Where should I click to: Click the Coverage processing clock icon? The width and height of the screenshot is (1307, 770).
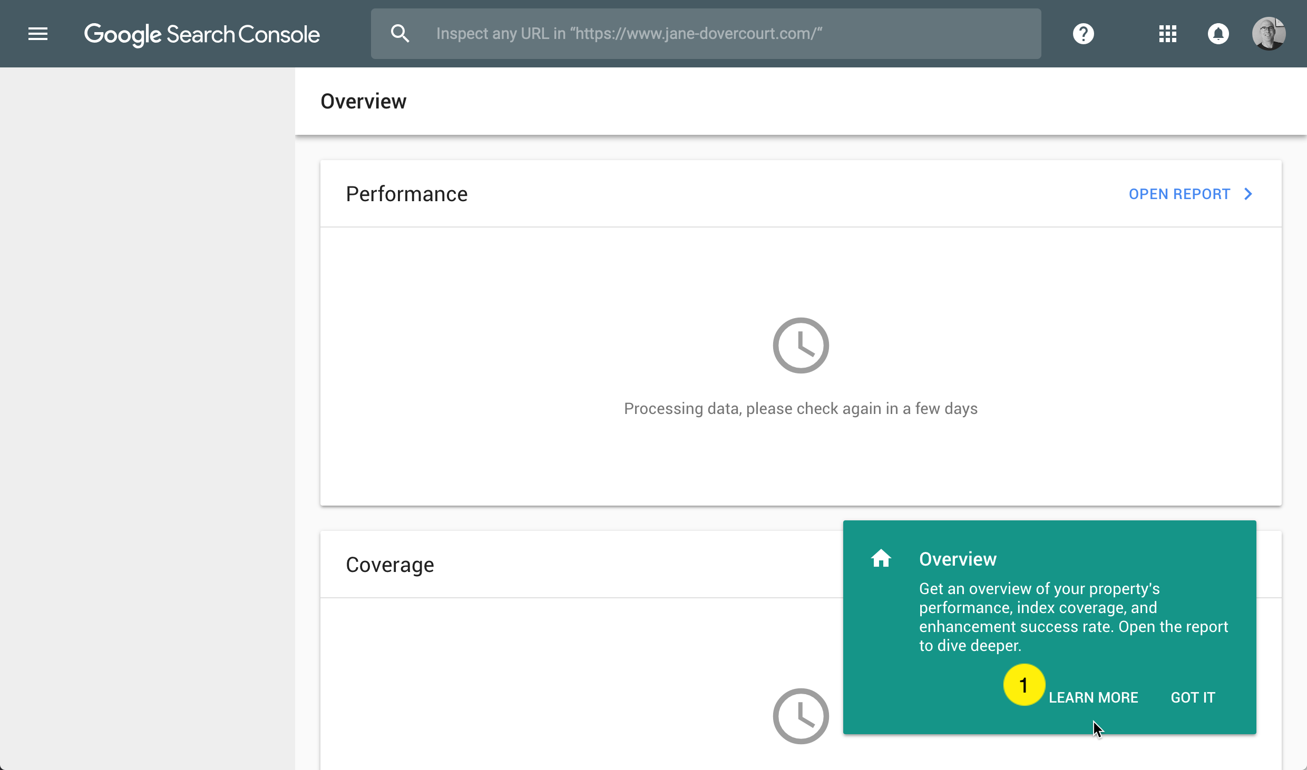801,716
